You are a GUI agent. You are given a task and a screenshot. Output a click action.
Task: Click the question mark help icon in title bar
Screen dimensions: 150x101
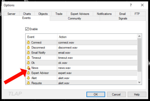coord(131,5)
